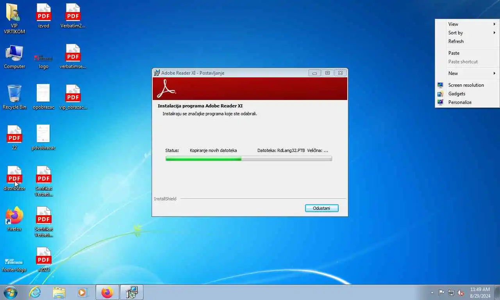Click the network status tray icon
This screenshot has height=300, width=500.
[451, 293]
